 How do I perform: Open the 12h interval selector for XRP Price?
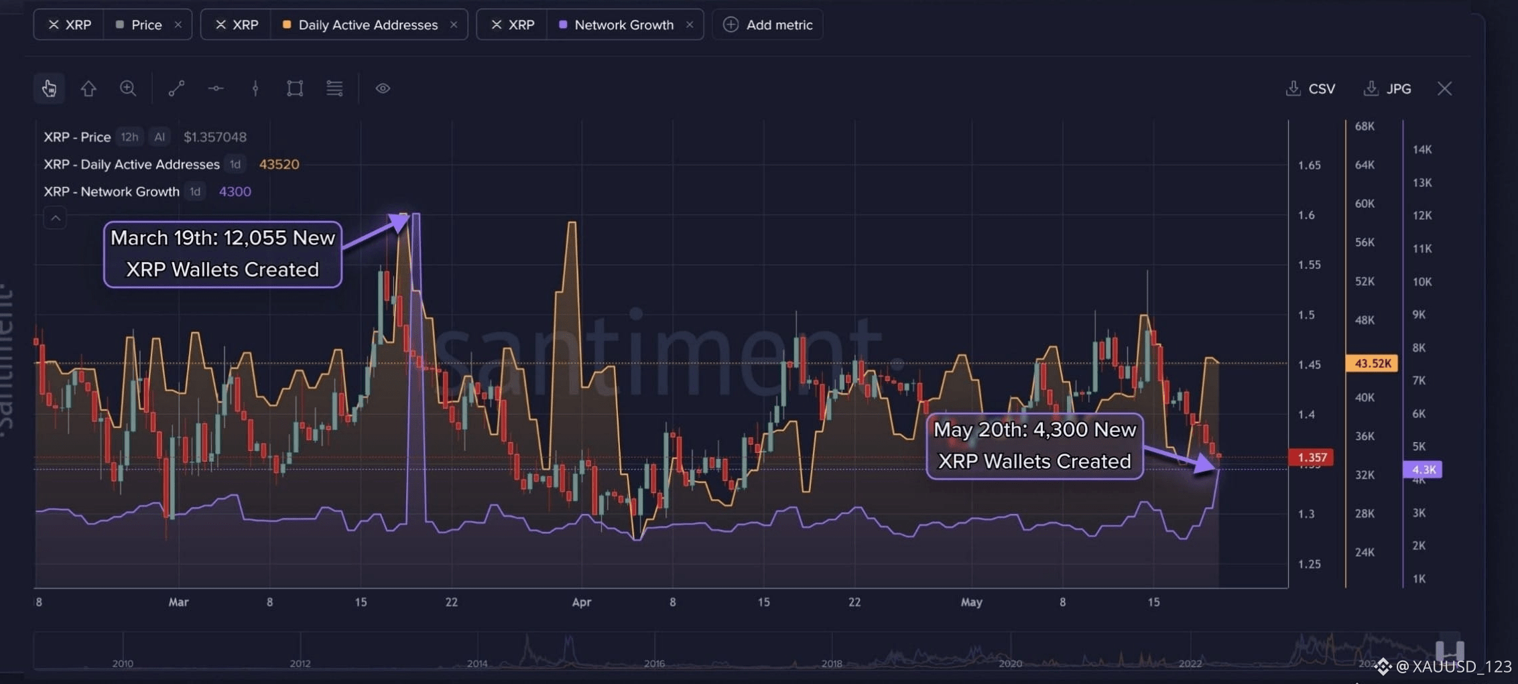coord(129,137)
